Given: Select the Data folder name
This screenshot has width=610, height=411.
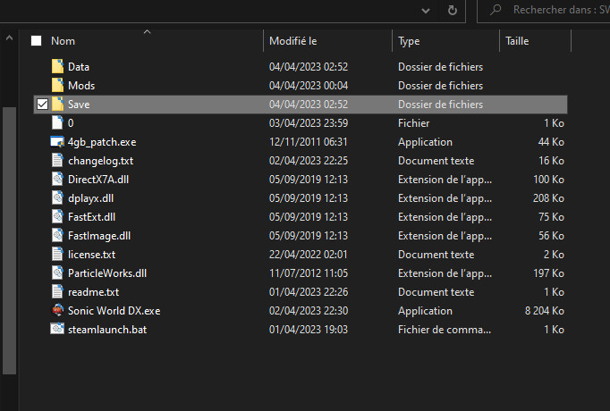Looking at the screenshot, I should pyautogui.click(x=79, y=67).
